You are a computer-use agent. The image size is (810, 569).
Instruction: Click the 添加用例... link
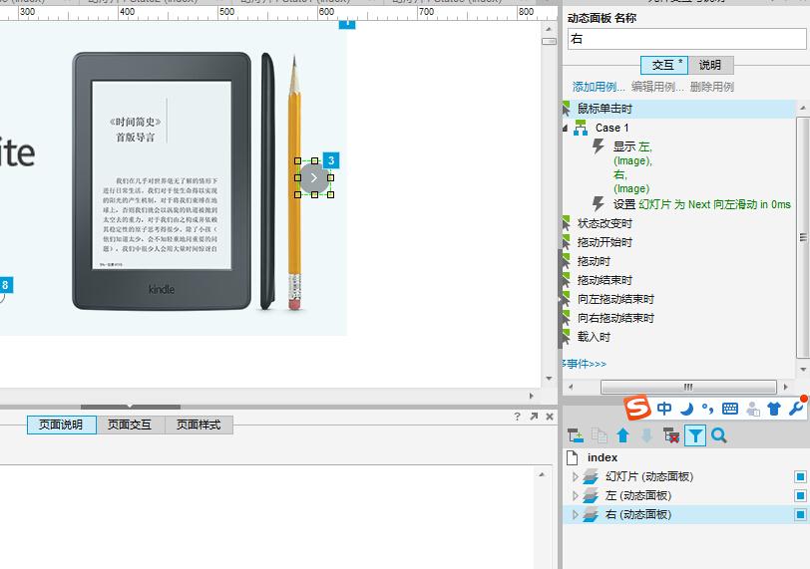click(599, 87)
